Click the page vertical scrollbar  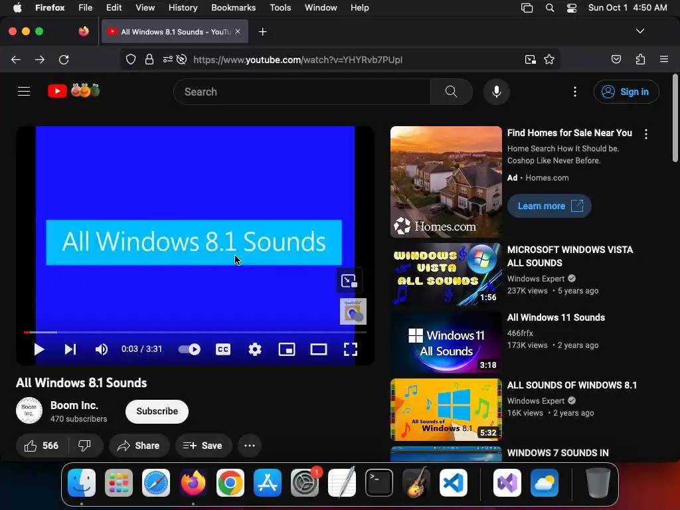(675, 120)
